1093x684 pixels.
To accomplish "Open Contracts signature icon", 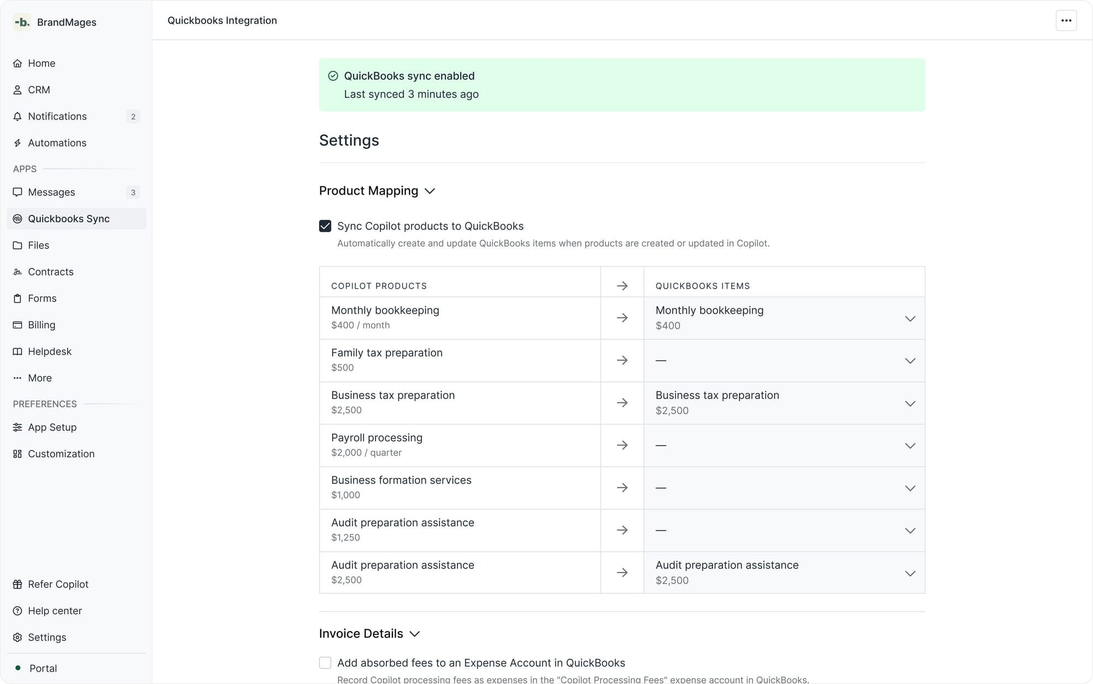I will pyautogui.click(x=17, y=272).
